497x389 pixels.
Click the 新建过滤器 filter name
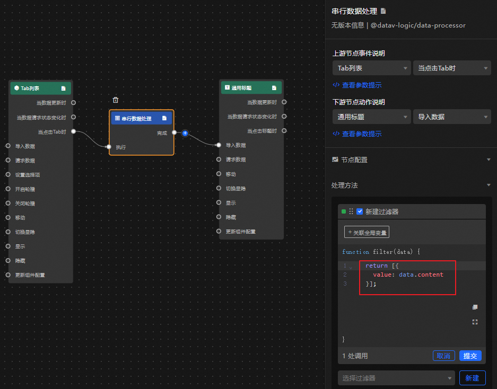click(382, 211)
